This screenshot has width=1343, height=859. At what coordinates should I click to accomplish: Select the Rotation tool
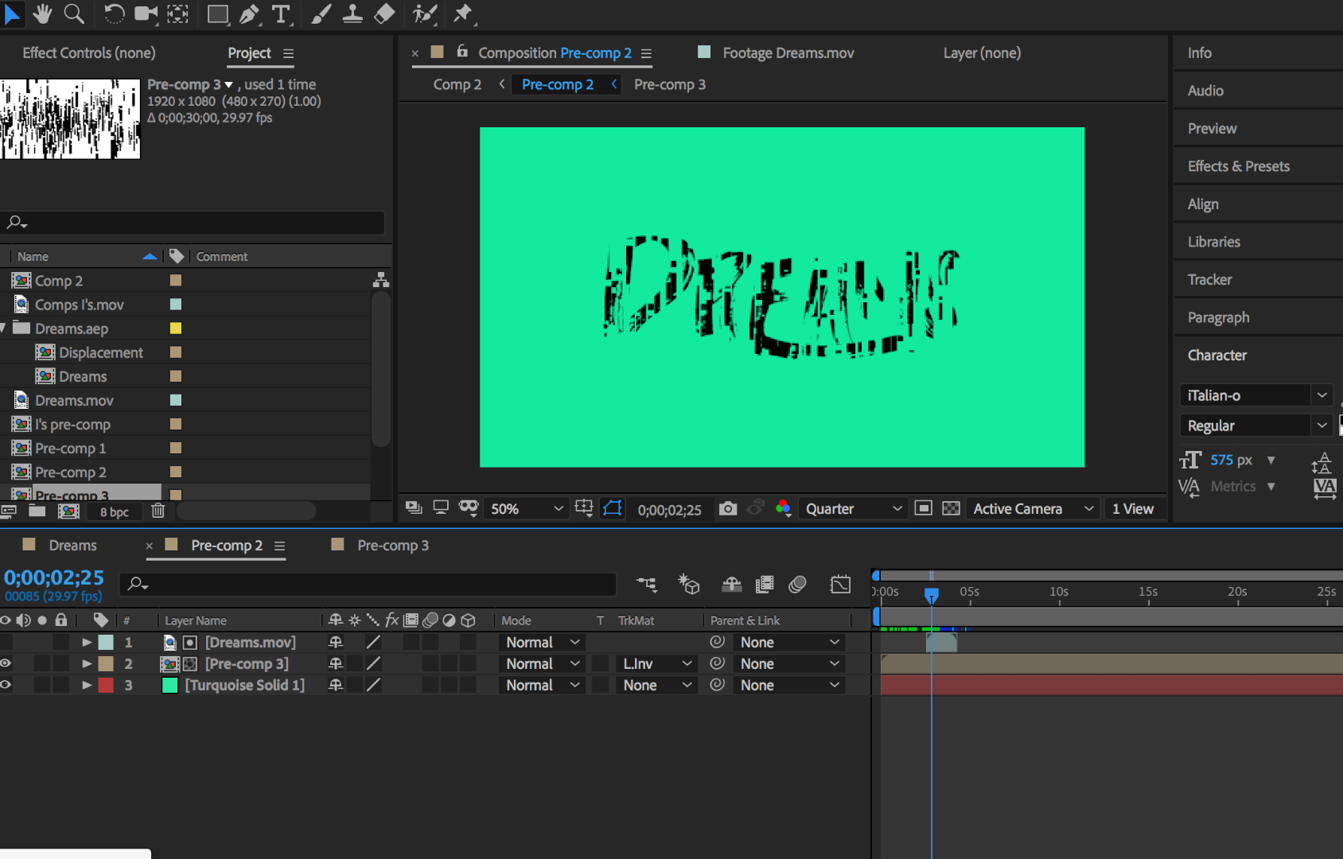tap(114, 14)
